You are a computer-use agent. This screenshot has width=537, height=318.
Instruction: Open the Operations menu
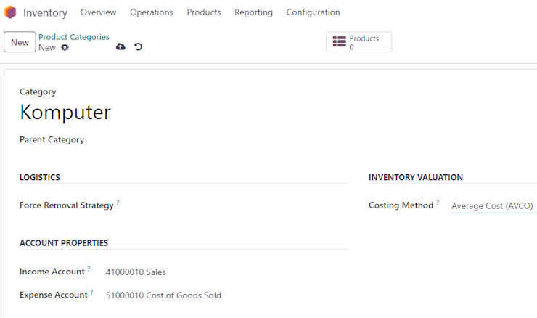click(152, 12)
